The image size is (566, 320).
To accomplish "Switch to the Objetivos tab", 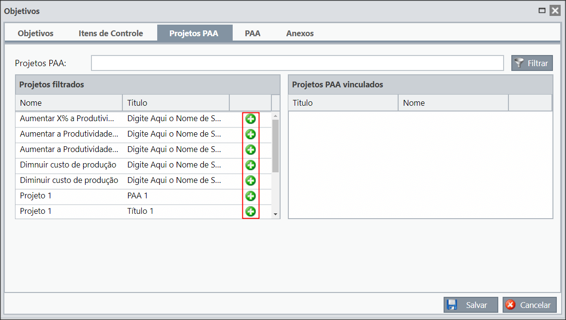I will click(x=35, y=33).
